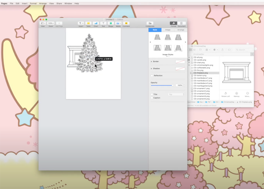Enable the Reflection checkbox
Screen dimensions: 264x189
(x=152, y=75)
